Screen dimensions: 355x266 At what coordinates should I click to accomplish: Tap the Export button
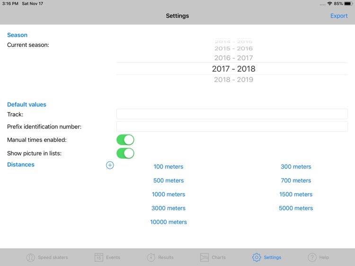(339, 16)
